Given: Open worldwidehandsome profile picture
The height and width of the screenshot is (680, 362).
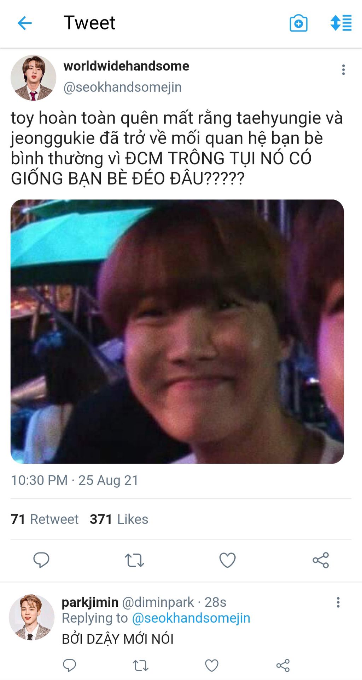Looking at the screenshot, I should pos(33,78).
